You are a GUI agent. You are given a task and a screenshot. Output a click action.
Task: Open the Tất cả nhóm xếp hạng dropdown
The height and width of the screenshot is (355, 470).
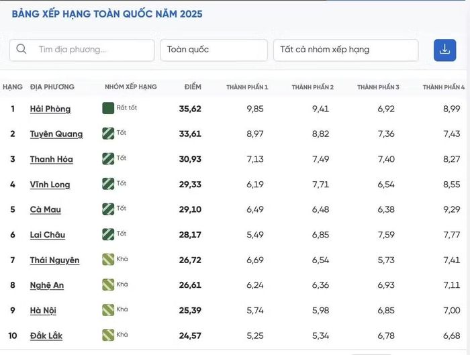[x=346, y=50]
